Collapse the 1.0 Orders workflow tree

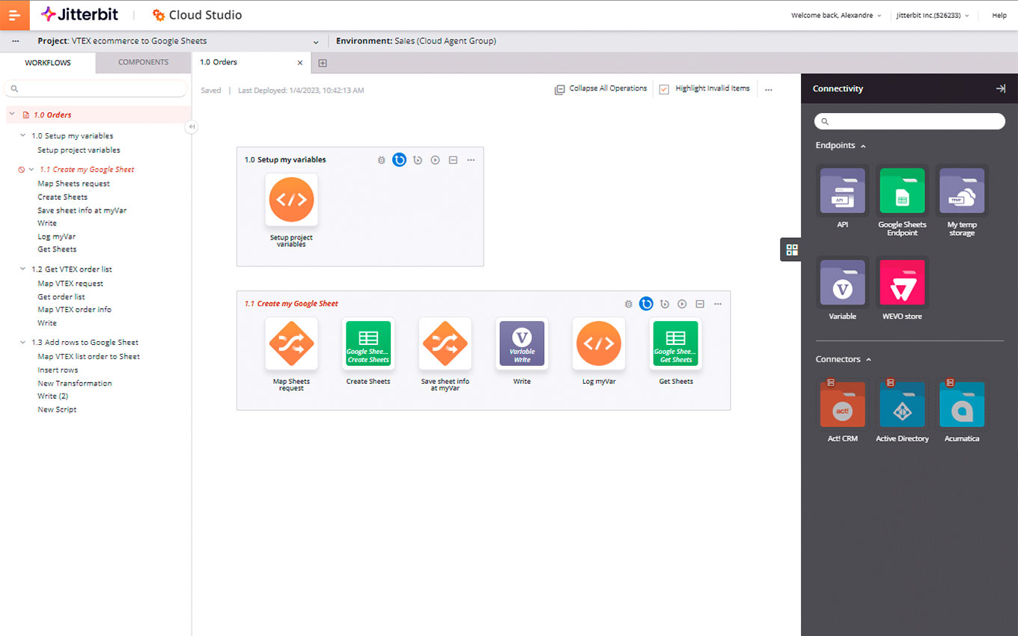click(x=12, y=114)
